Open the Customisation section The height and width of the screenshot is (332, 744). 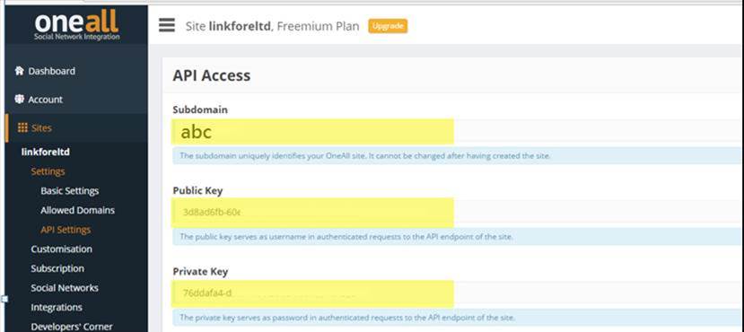[62, 249]
